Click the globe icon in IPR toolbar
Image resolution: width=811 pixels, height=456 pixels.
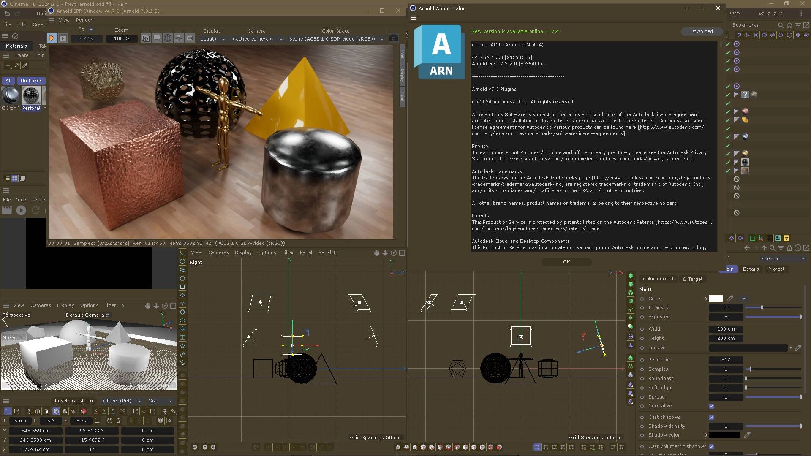(168, 38)
